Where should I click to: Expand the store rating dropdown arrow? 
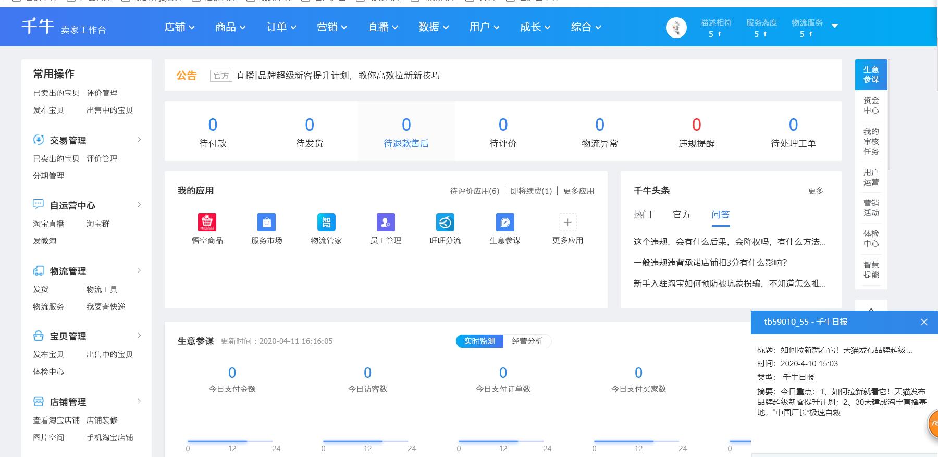point(835,26)
